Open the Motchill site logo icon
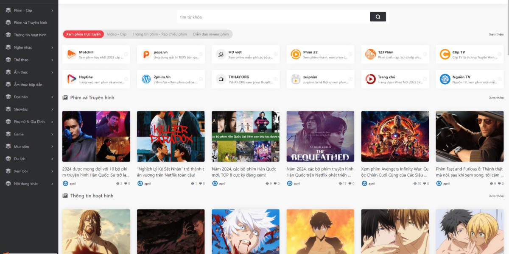This screenshot has height=254, width=509. [x=72, y=54]
